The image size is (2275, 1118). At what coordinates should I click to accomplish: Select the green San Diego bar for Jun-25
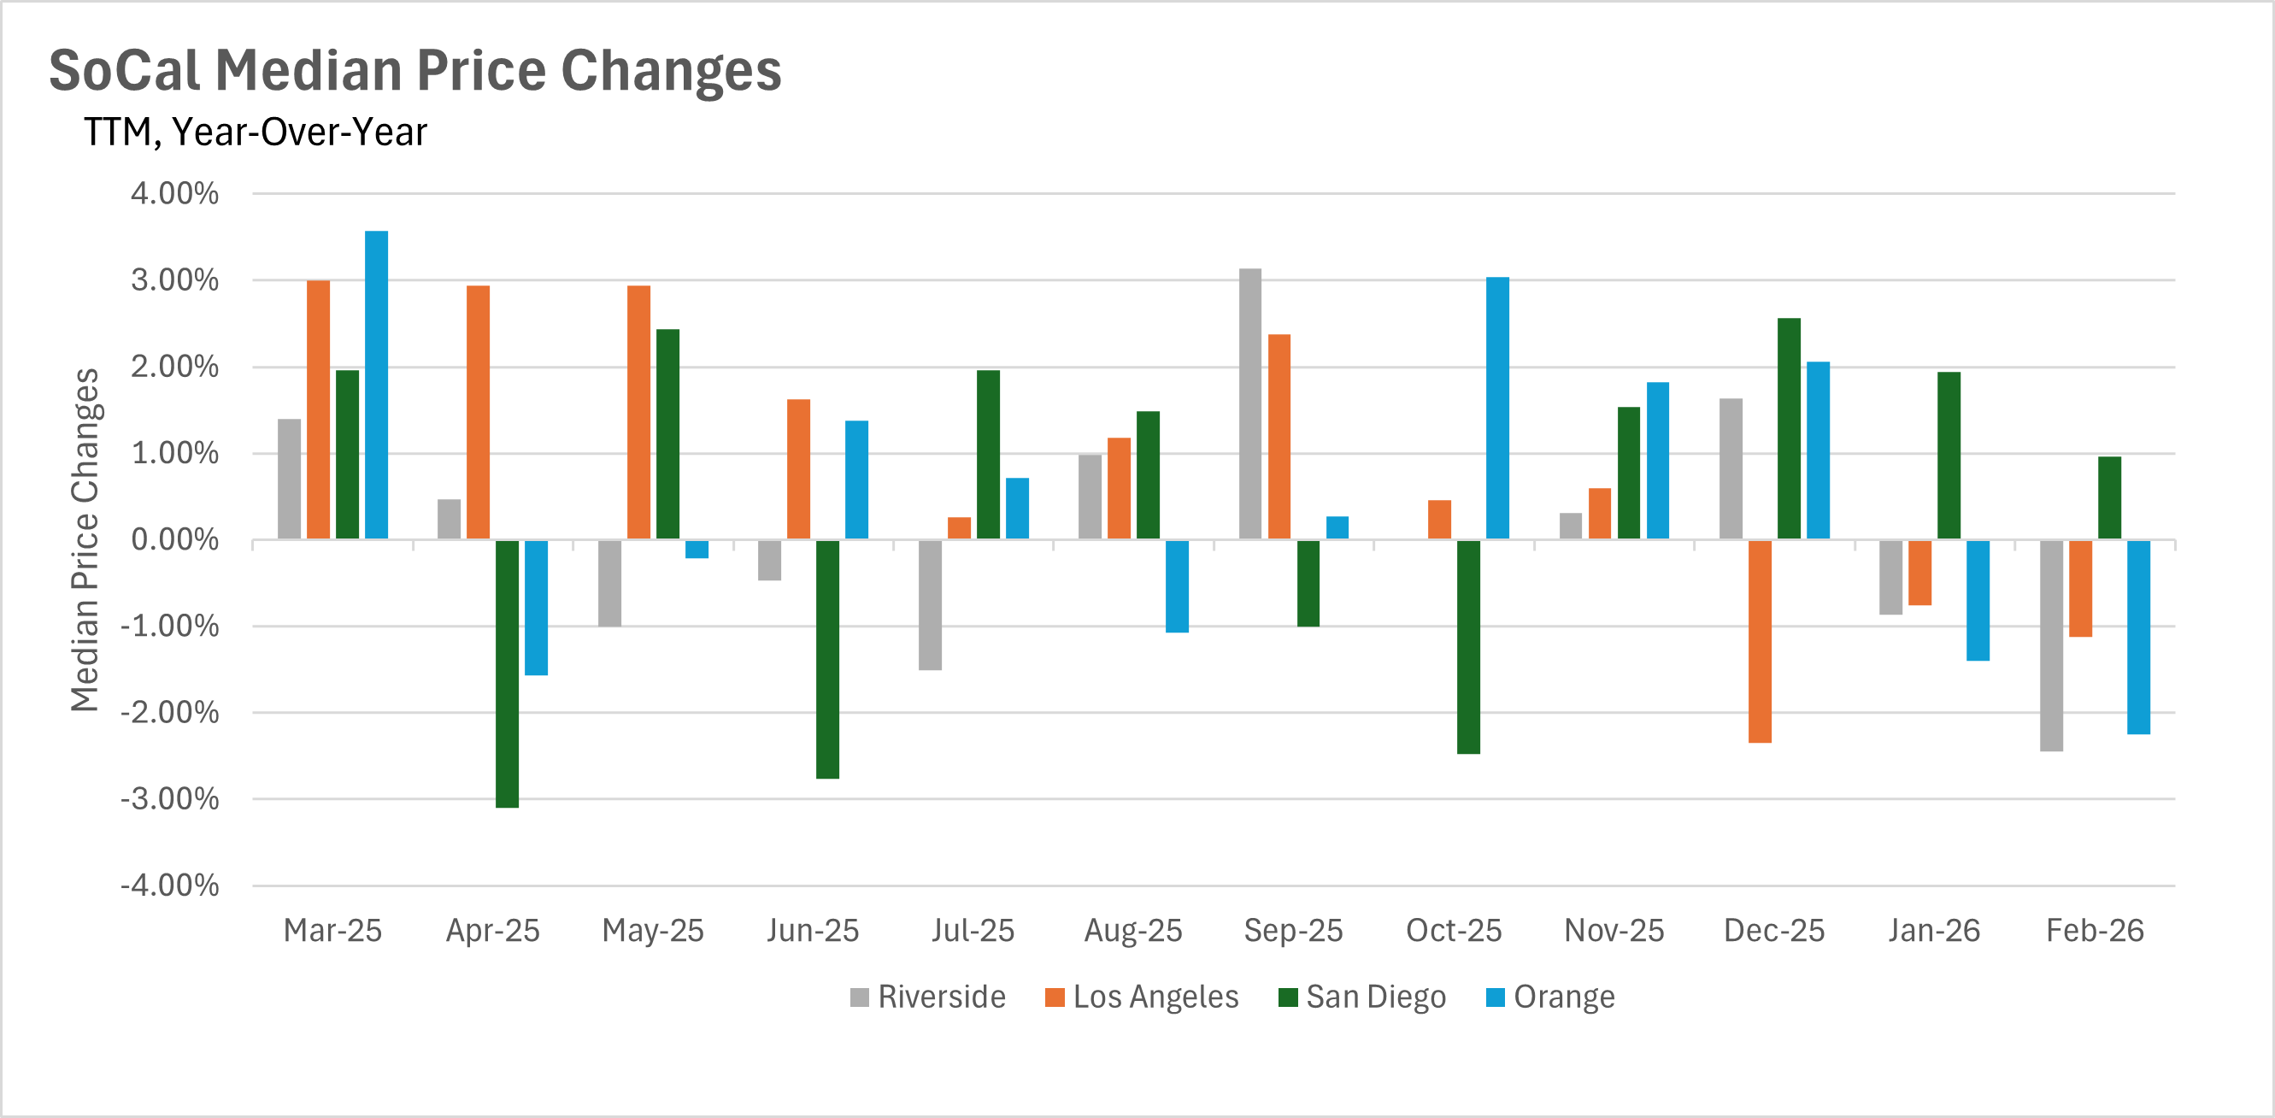(x=827, y=659)
